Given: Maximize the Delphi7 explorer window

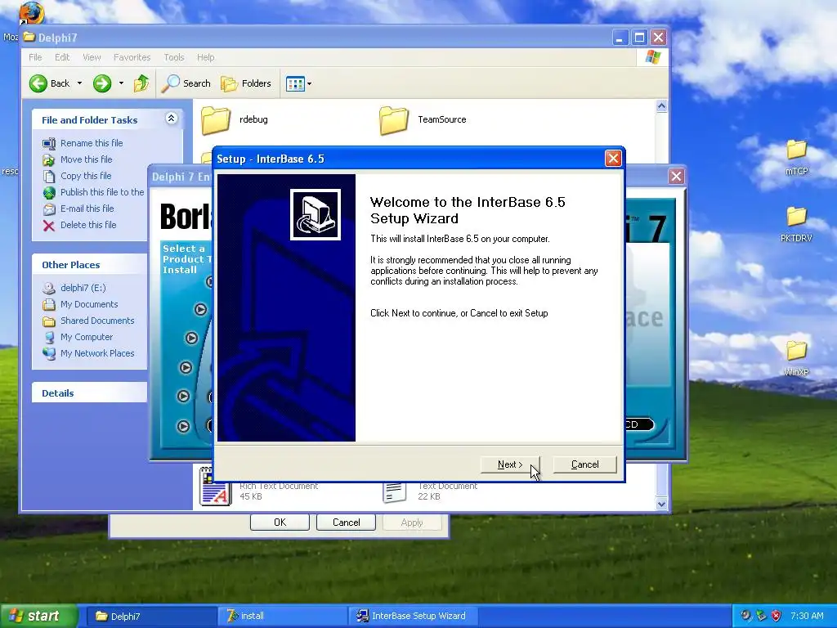Looking at the screenshot, I should [639, 38].
